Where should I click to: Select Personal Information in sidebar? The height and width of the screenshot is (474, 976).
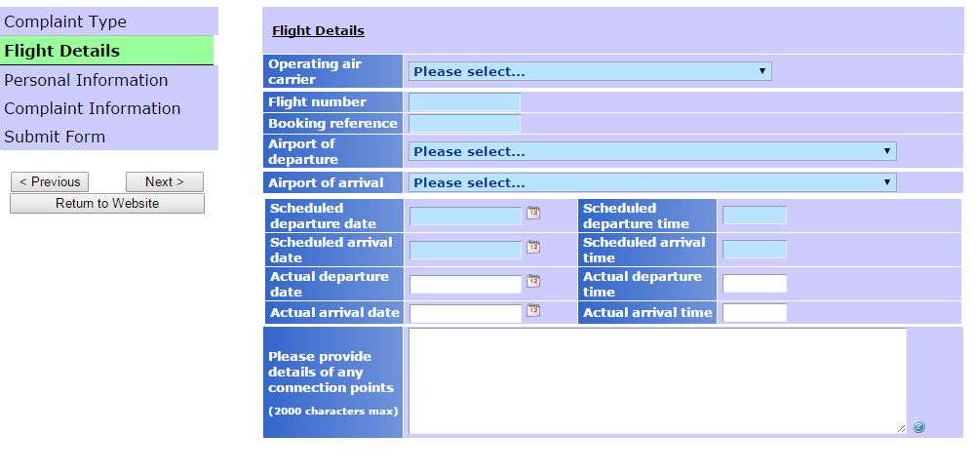tap(86, 80)
